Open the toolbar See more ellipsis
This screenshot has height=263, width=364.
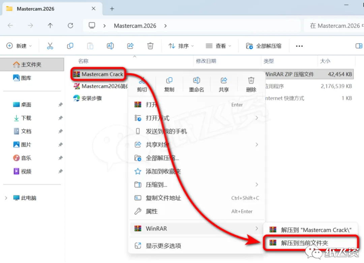tap(299, 46)
